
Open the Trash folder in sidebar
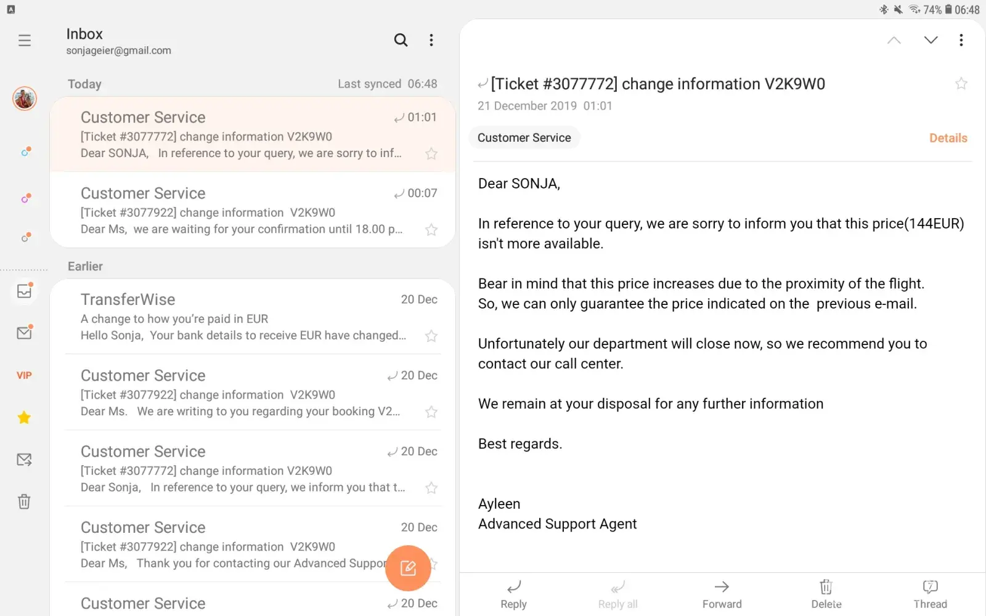24,501
